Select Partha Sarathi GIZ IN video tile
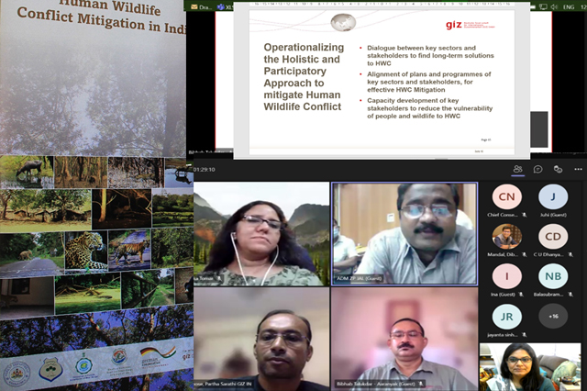587x391 pixels. 261,338
